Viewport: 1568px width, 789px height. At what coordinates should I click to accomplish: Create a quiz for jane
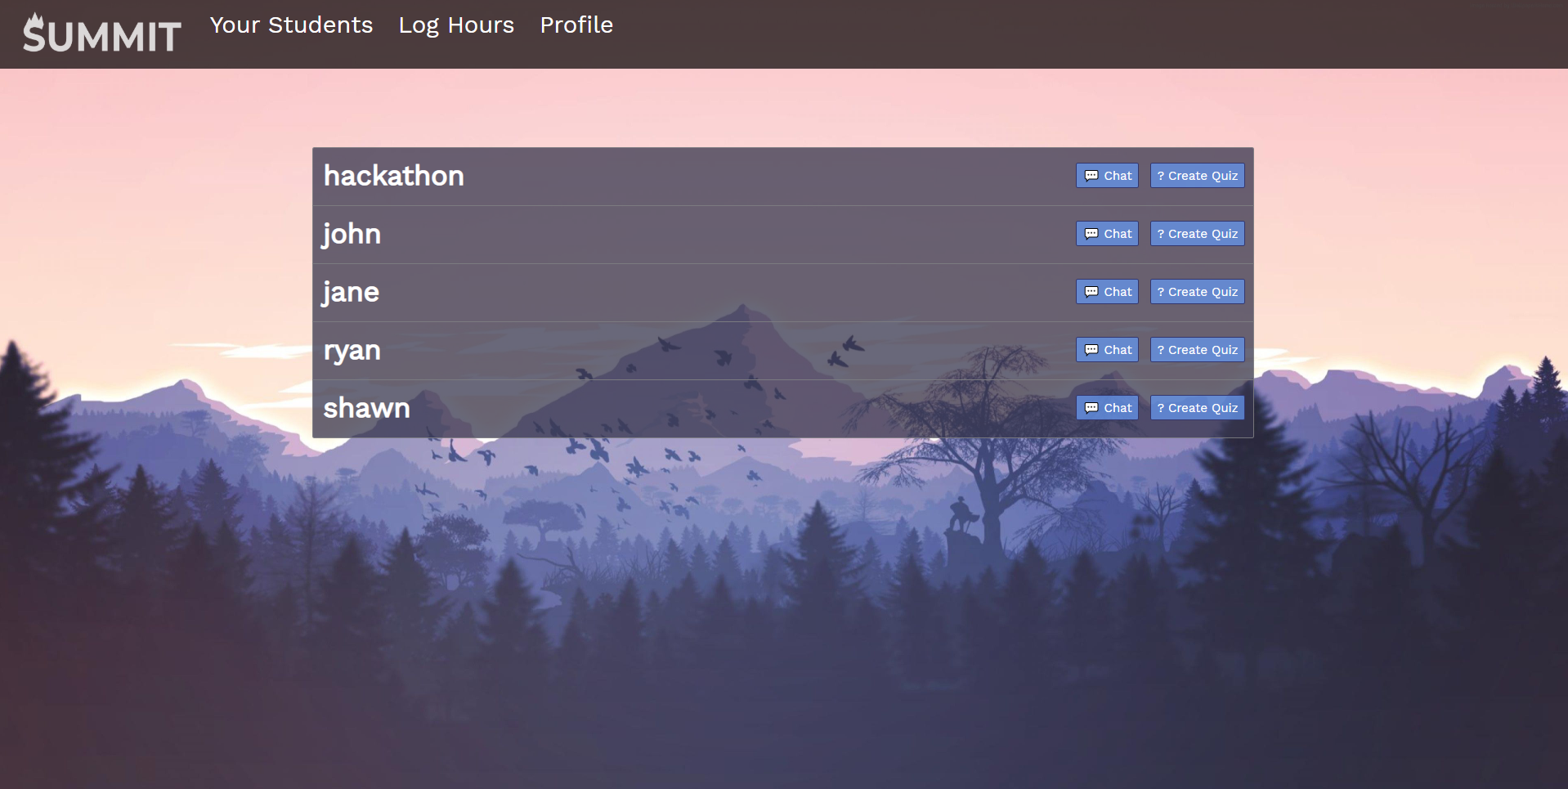(1197, 292)
